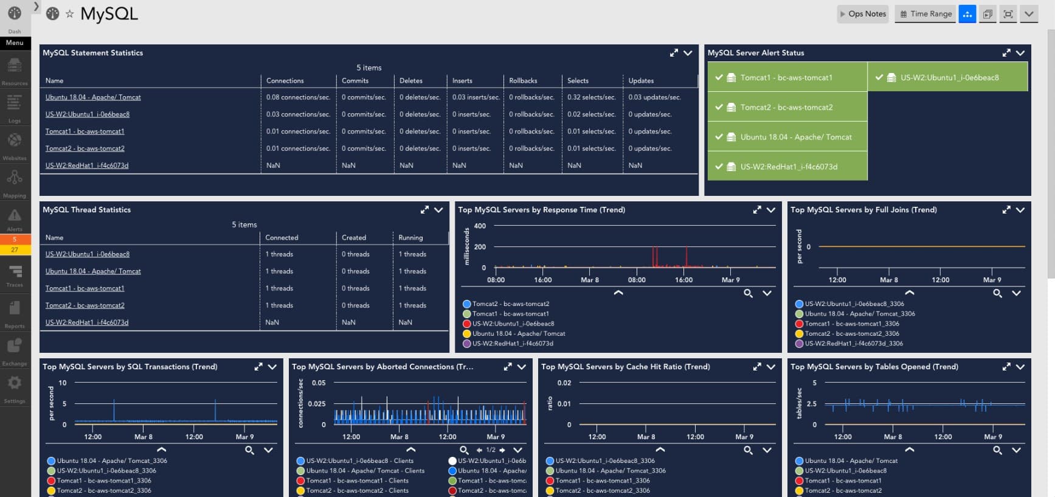Expand the Tables Opened Trend widget

(x=1006, y=367)
